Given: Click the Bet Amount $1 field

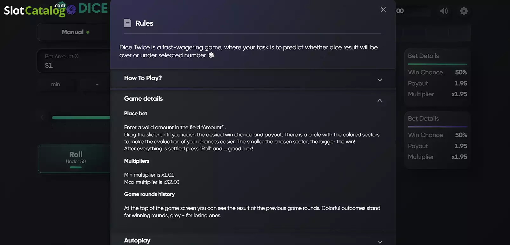Looking at the screenshot, I should click(x=74, y=61).
